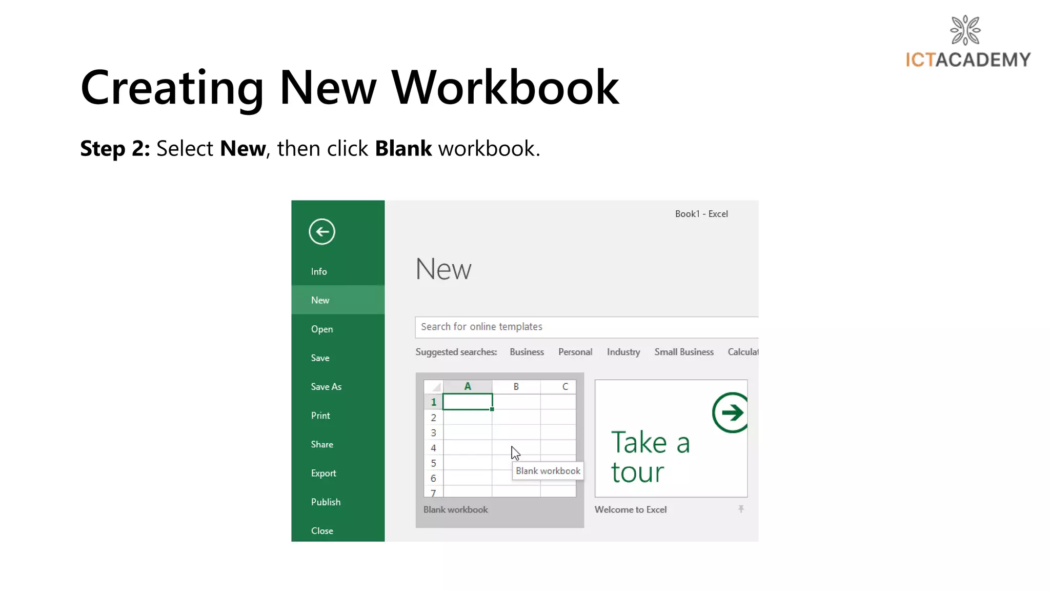Choose Open from the sidebar
The image size is (1050, 591).
[322, 329]
